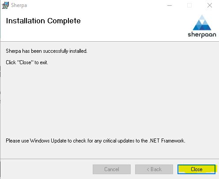Click the .NET Framework words in notice

[x=167, y=141]
